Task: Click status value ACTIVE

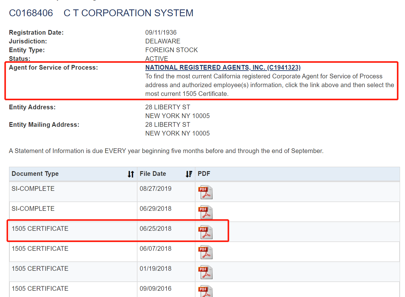Action: 157,59
